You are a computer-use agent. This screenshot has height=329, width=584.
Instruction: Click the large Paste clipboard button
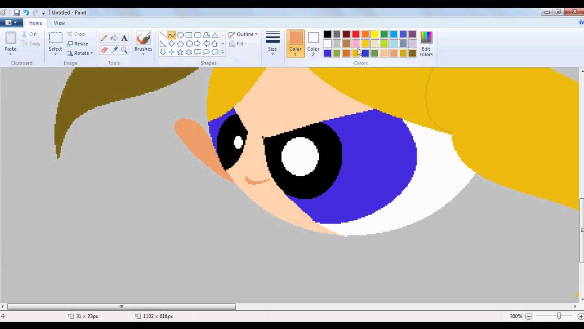click(x=10, y=38)
